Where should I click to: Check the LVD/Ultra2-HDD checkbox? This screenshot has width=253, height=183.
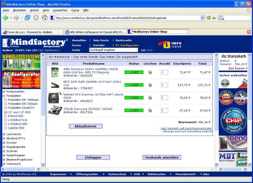pyautogui.click(x=6, y=124)
